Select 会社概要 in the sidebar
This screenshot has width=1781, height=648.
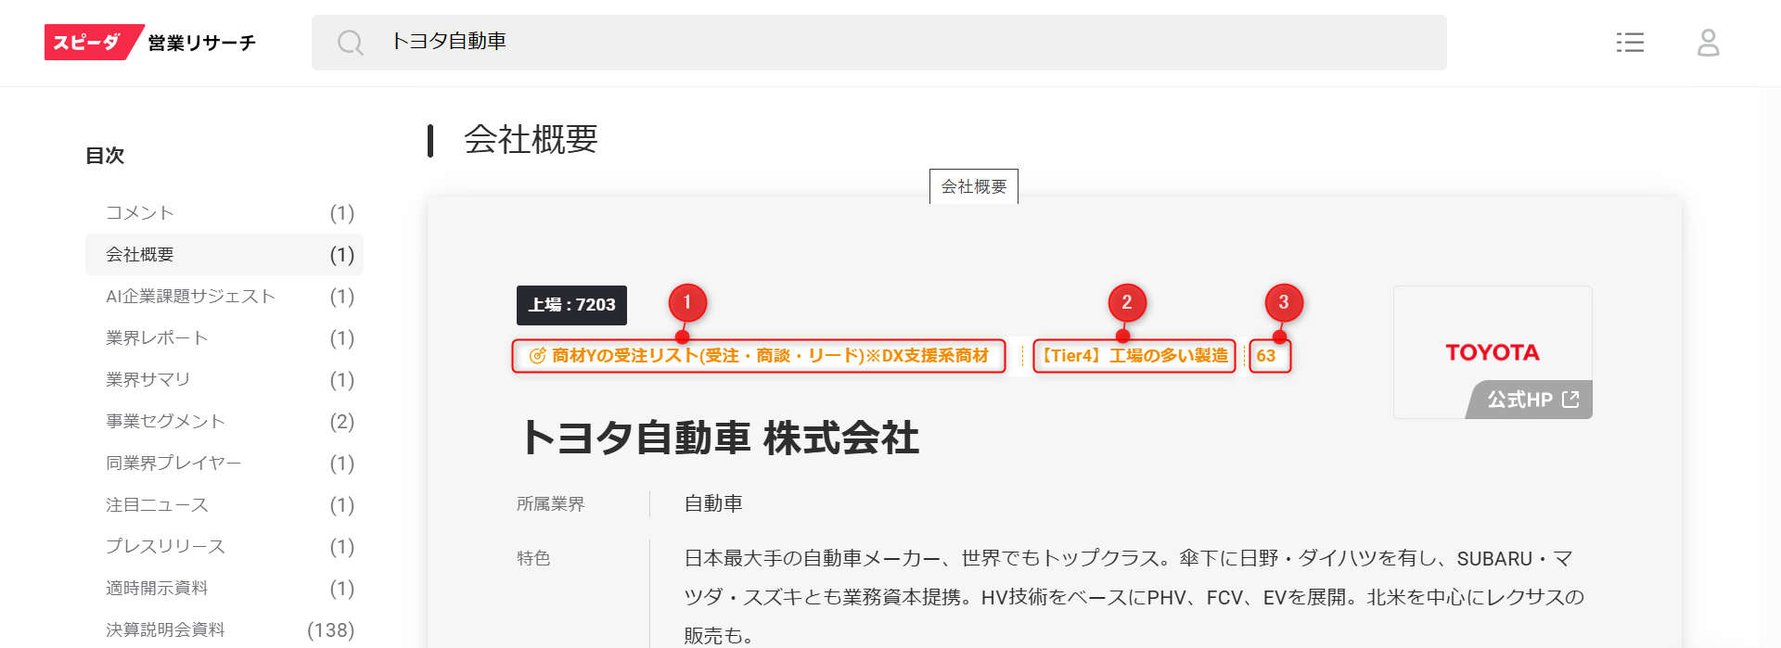point(140,255)
